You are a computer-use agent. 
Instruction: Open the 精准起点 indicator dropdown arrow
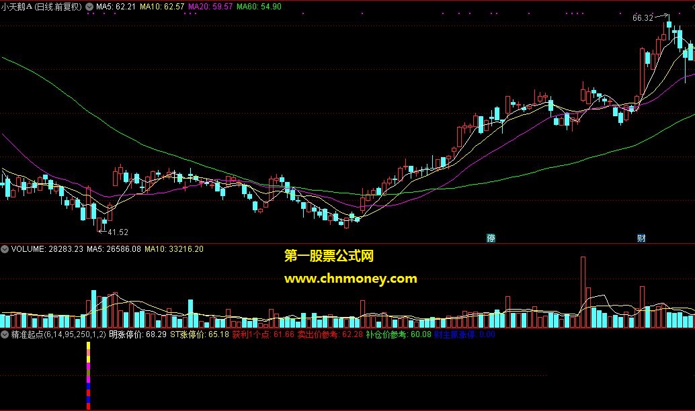pos(5,334)
